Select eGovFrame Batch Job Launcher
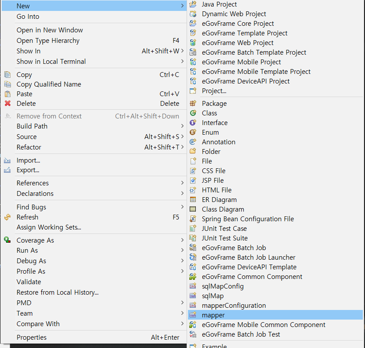This screenshot has height=348, width=365. [275, 257]
